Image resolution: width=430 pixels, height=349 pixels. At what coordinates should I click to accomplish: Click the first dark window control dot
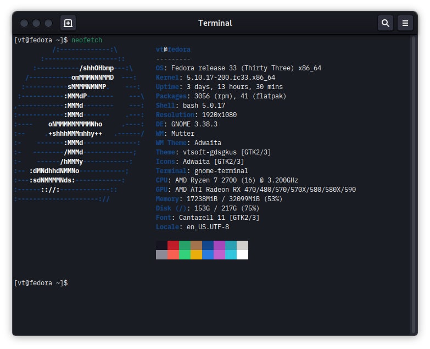[24, 23]
